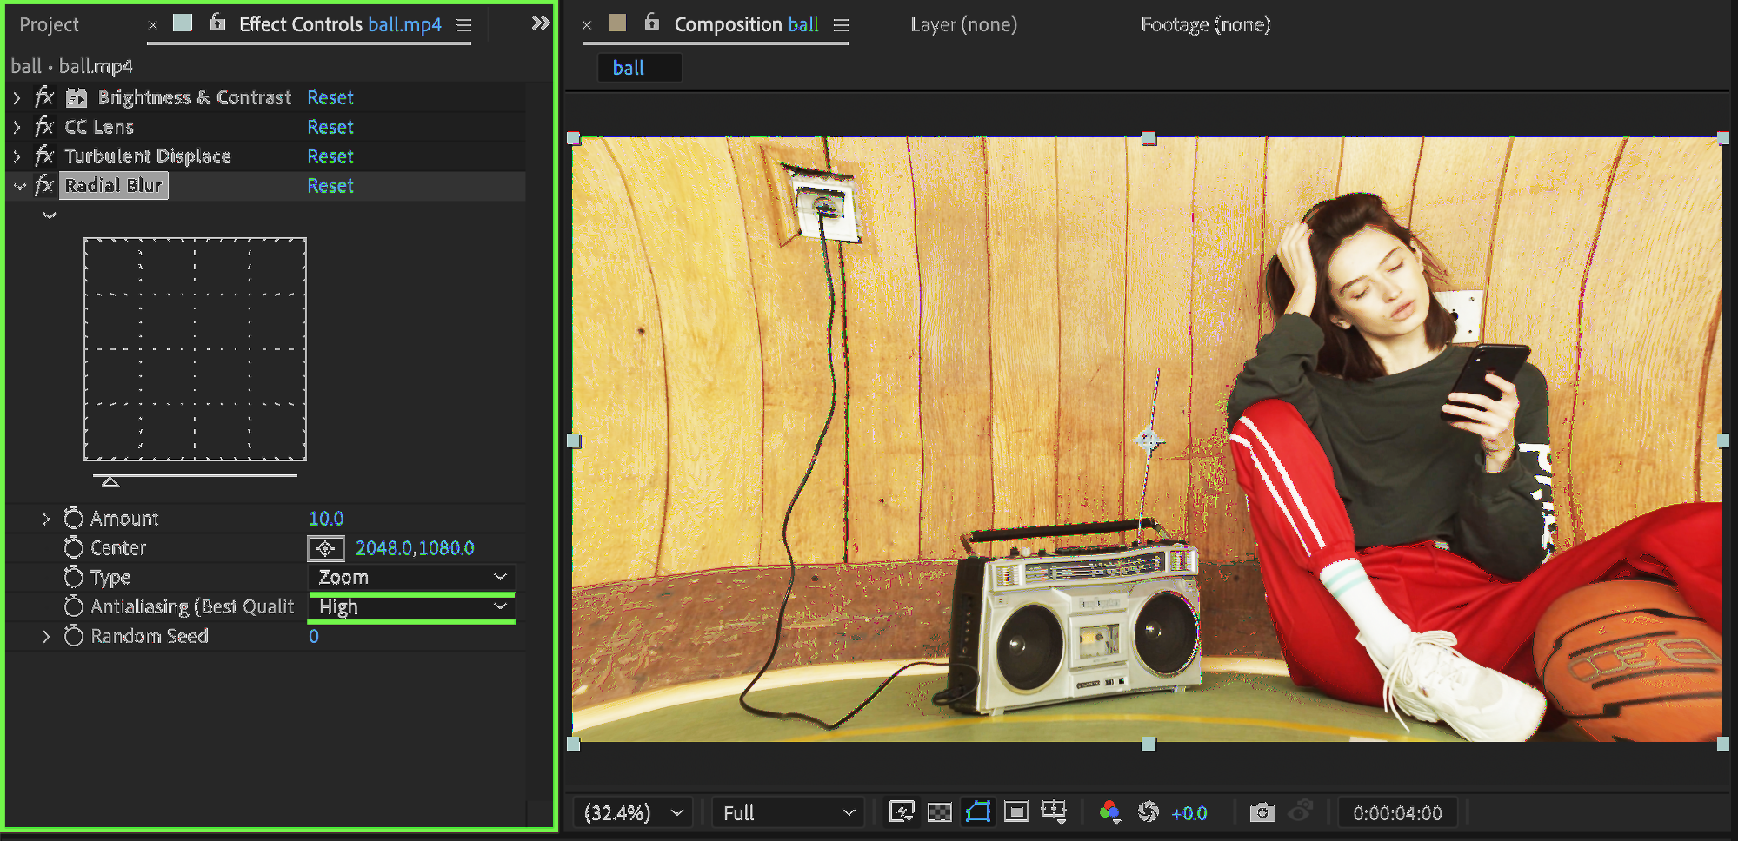1738x841 pixels.
Task: Toggle Fast Previews in the viewer
Action: coord(902,812)
